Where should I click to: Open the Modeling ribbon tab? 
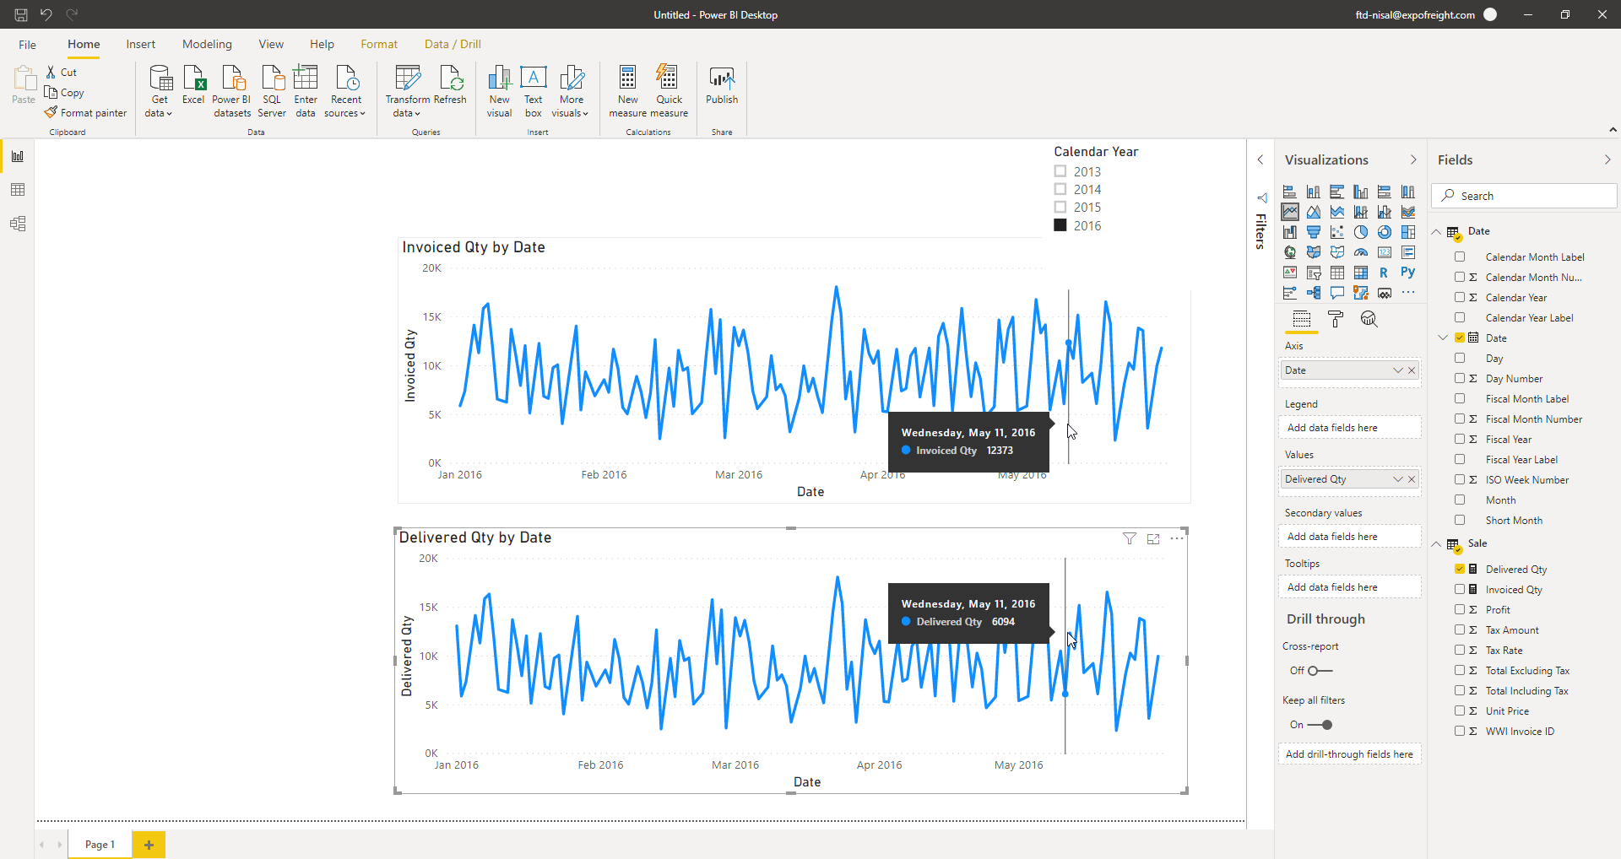tap(207, 44)
